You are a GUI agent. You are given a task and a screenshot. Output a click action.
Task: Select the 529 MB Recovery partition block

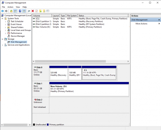59,73
